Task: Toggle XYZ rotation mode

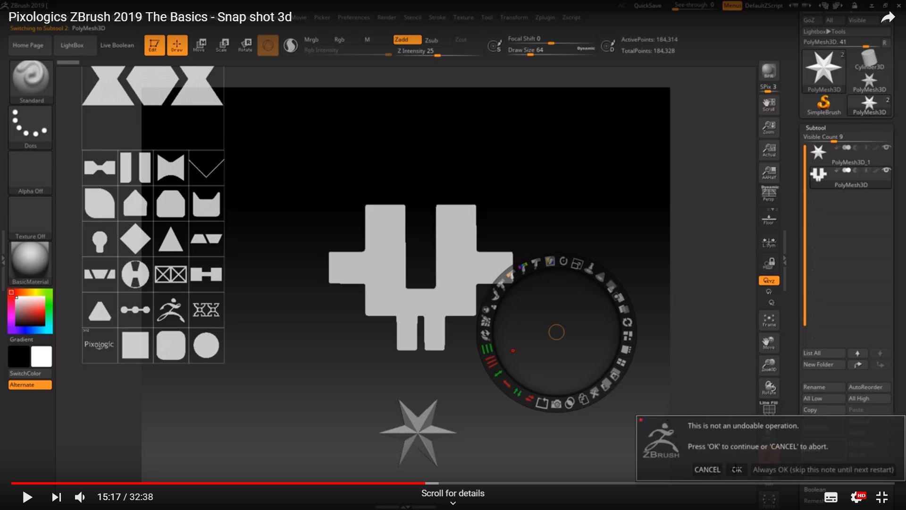Action: [769, 280]
